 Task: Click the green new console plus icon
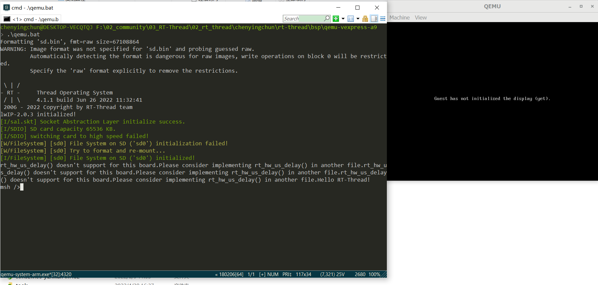336,19
